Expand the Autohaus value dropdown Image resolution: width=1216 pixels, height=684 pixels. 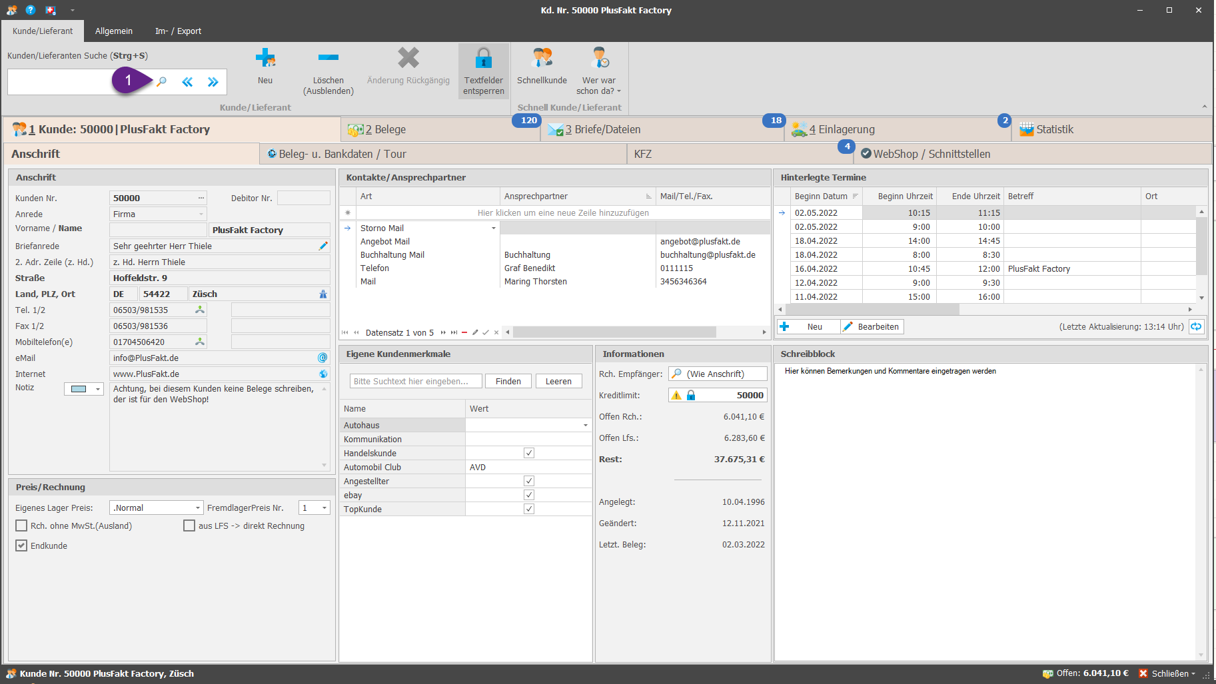coord(586,425)
